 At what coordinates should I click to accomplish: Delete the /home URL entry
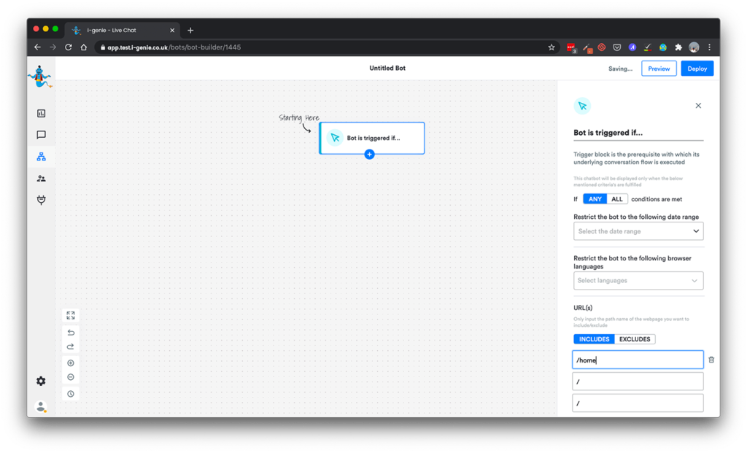coord(711,360)
